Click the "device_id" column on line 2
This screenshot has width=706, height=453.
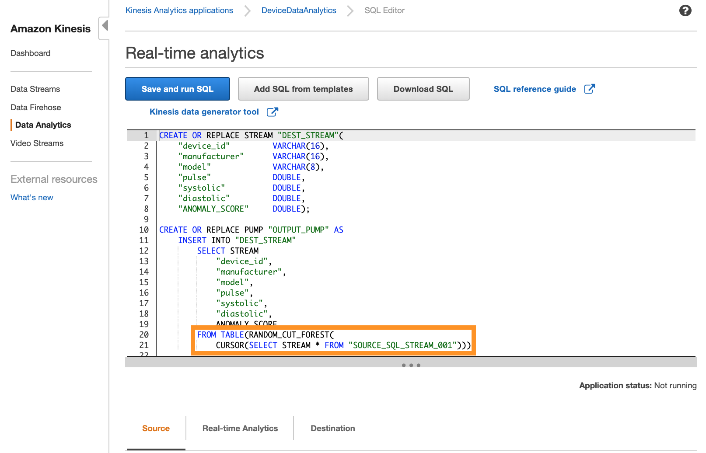[x=204, y=146]
